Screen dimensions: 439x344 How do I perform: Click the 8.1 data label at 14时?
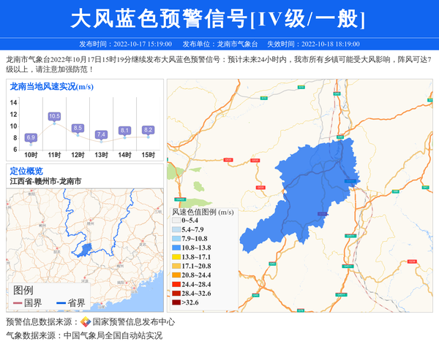point(124,131)
